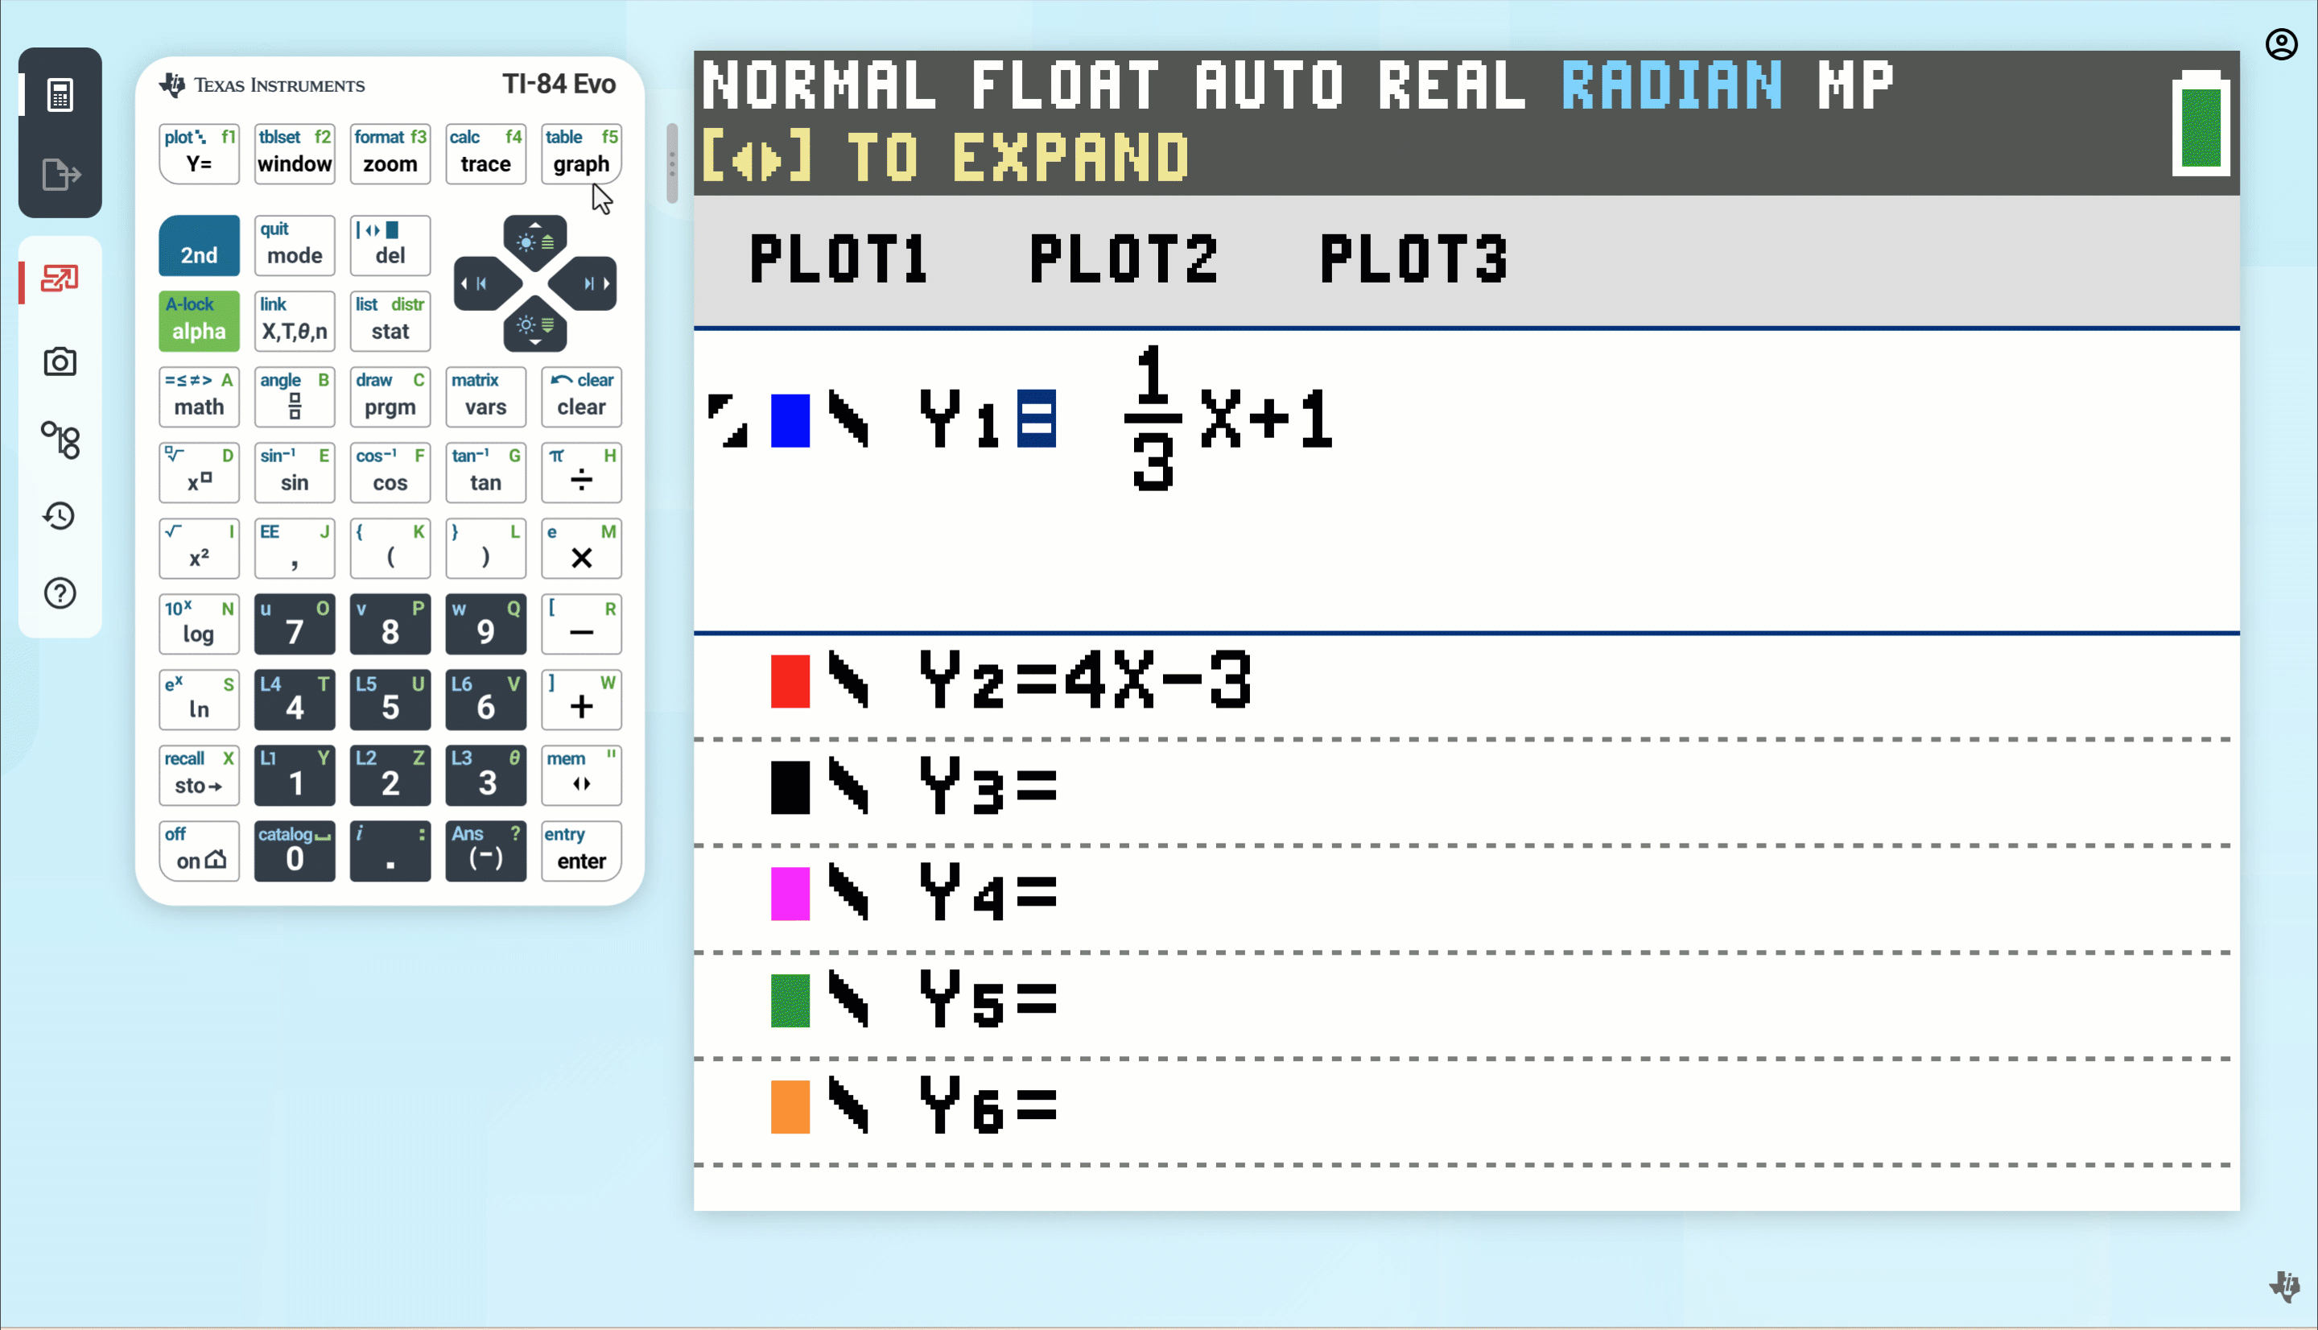This screenshot has width=2318, height=1330.
Task: Click the x-squared key
Action: tap(199, 549)
